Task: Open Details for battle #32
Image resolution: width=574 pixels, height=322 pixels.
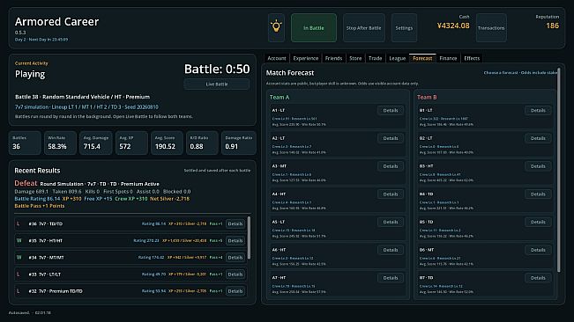Action: (235, 291)
